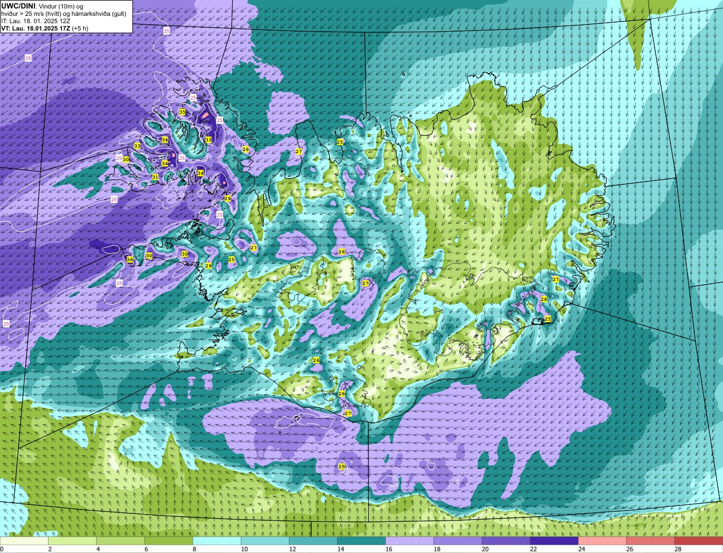Click the legend scale label "16"
Image resolution: width=723 pixels, height=553 pixels.
[389, 549]
